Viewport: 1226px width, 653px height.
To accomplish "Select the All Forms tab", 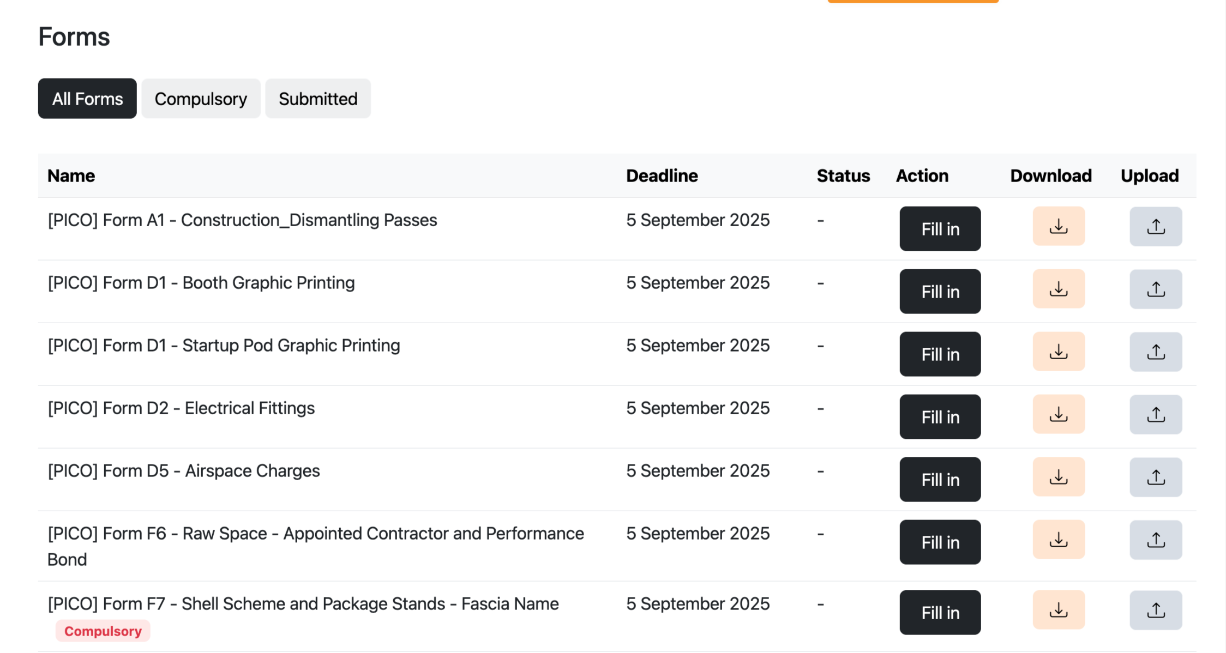I will (x=87, y=99).
